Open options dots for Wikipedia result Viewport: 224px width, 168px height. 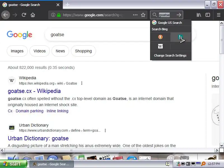82,83
